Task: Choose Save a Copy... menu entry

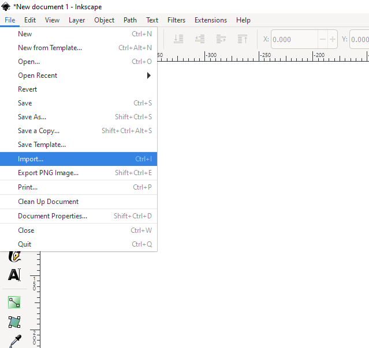Action: pos(79,131)
